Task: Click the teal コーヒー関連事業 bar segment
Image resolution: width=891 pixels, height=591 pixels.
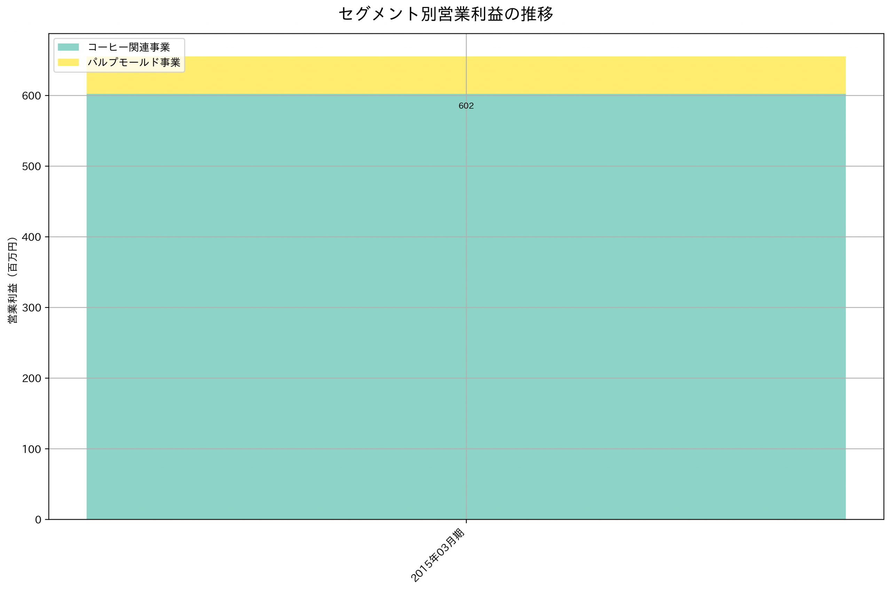Action: (466, 307)
